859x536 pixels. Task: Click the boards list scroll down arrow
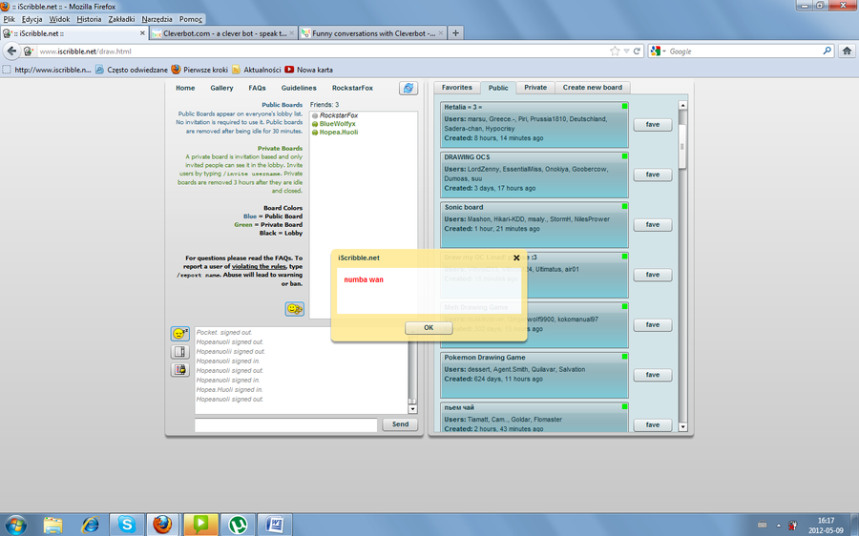click(682, 426)
